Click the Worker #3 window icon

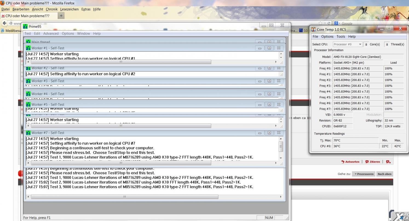(28, 81)
